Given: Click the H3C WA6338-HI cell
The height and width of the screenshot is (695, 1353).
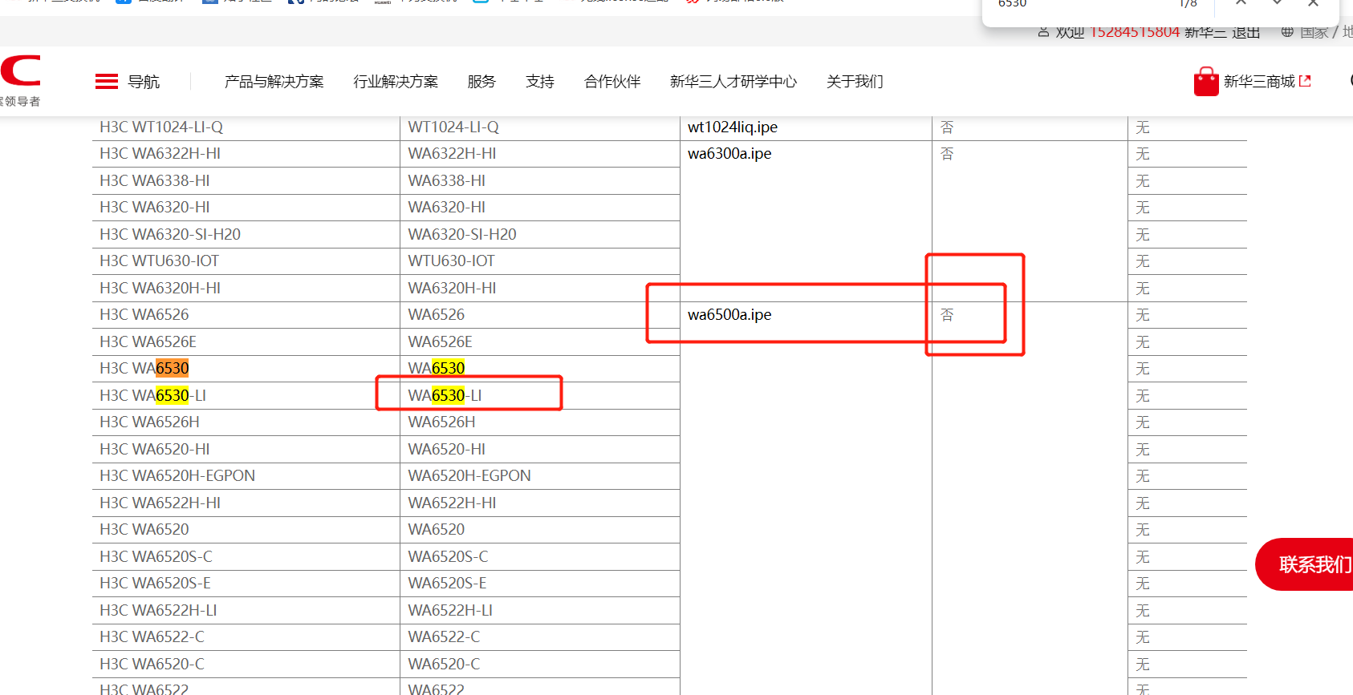Looking at the screenshot, I should click(154, 181).
